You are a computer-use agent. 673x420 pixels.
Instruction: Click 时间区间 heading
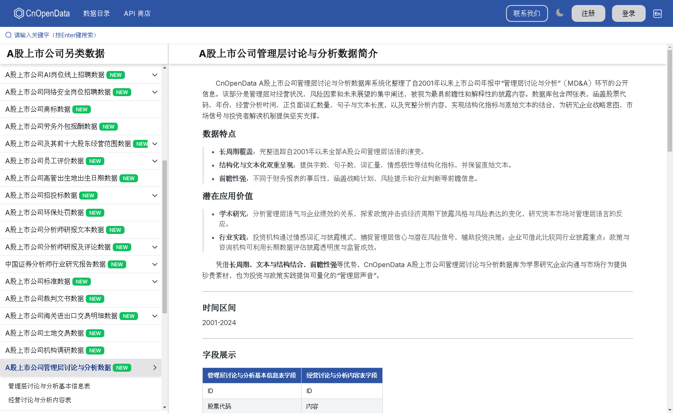click(219, 308)
